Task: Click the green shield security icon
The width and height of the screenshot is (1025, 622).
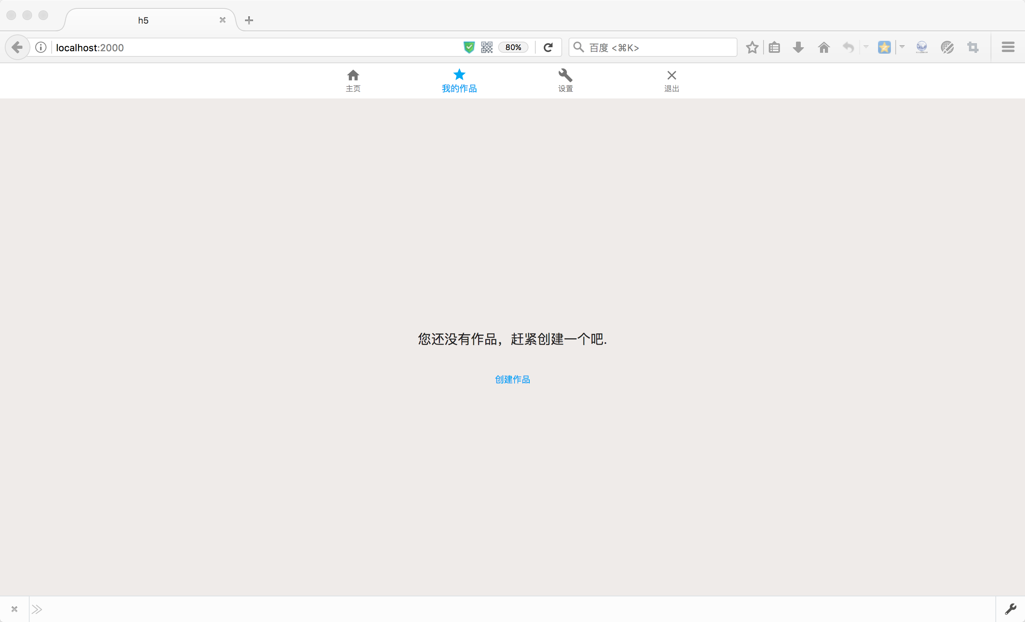Action: [469, 47]
